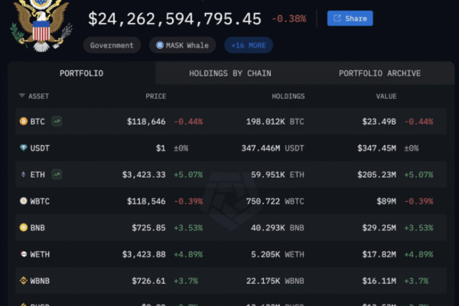Click the USDT value $347.45M

376,148
